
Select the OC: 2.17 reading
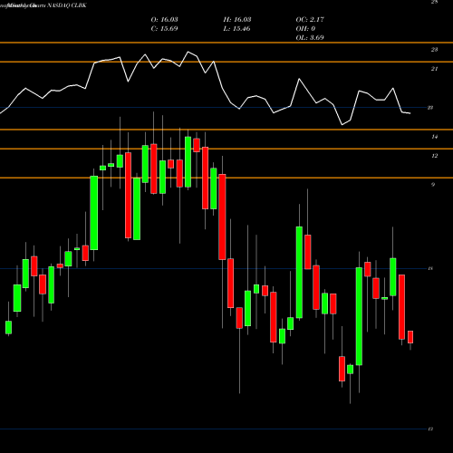310,20
